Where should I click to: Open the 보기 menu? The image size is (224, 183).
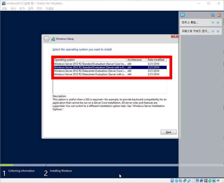(x=22, y=9)
